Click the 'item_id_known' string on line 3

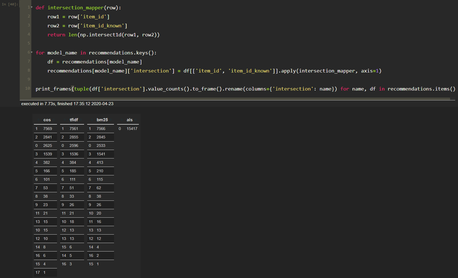coord(102,26)
